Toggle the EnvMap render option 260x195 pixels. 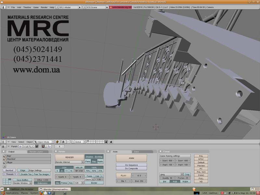click(99, 157)
